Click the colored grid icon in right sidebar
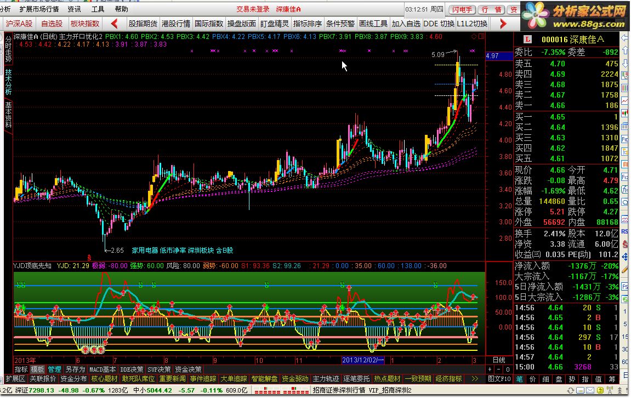Screen dimensions: 631x398 pyautogui.click(x=624, y=88)
